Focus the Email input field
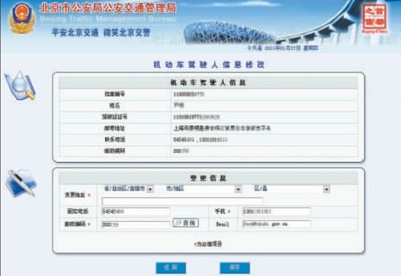 point(276,224)
